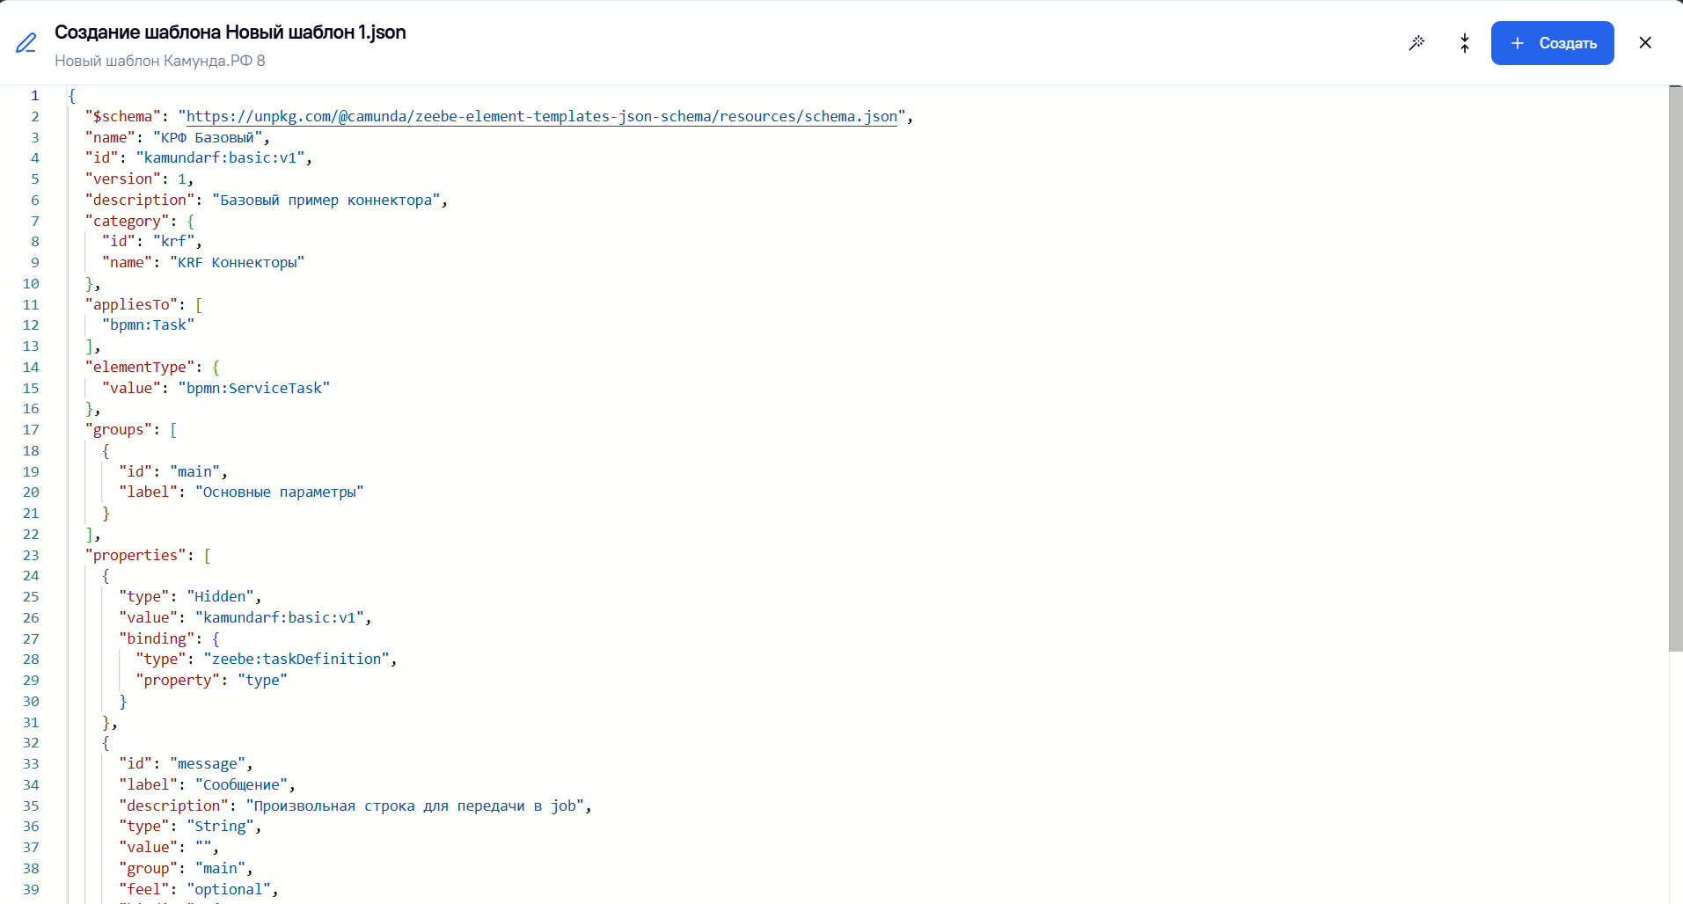Close the template creation dialog
This screenshot has height=904, width=1683.
click(1645, 43)
